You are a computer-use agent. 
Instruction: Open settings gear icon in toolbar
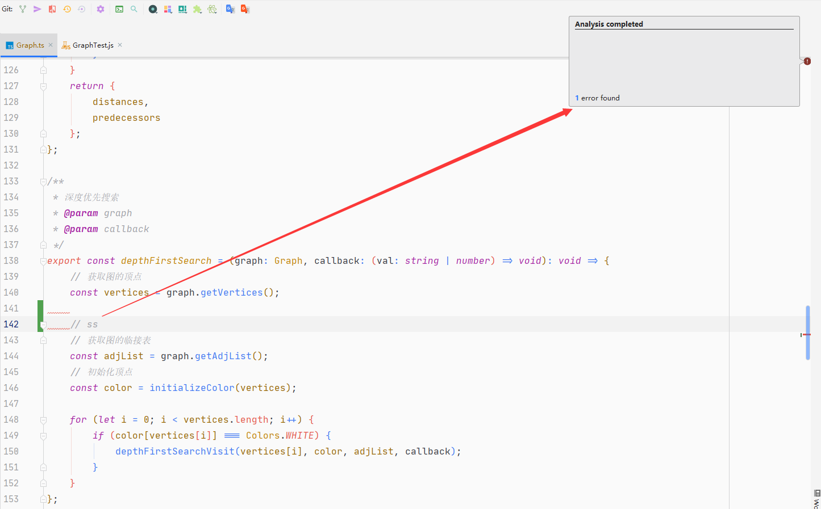point(101,9)
